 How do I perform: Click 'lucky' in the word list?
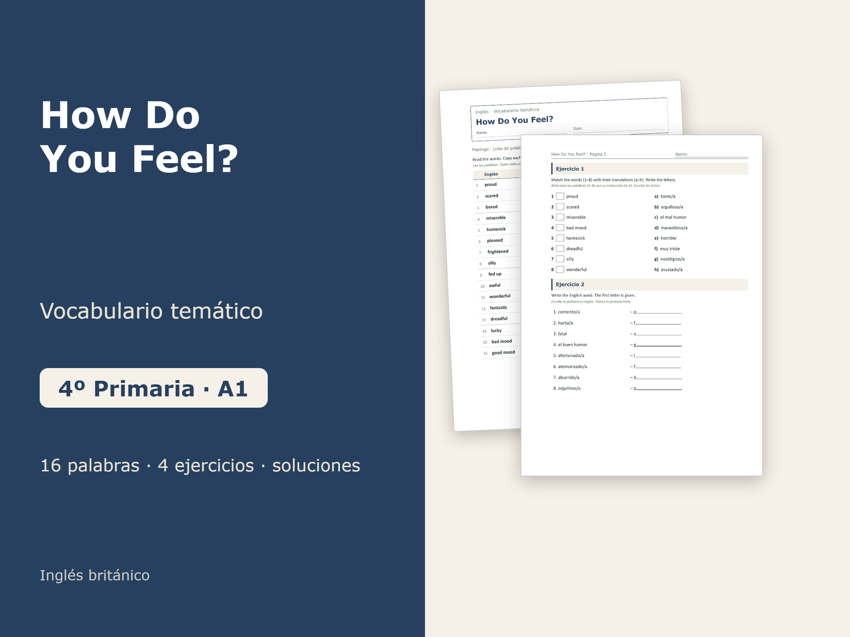496,330
